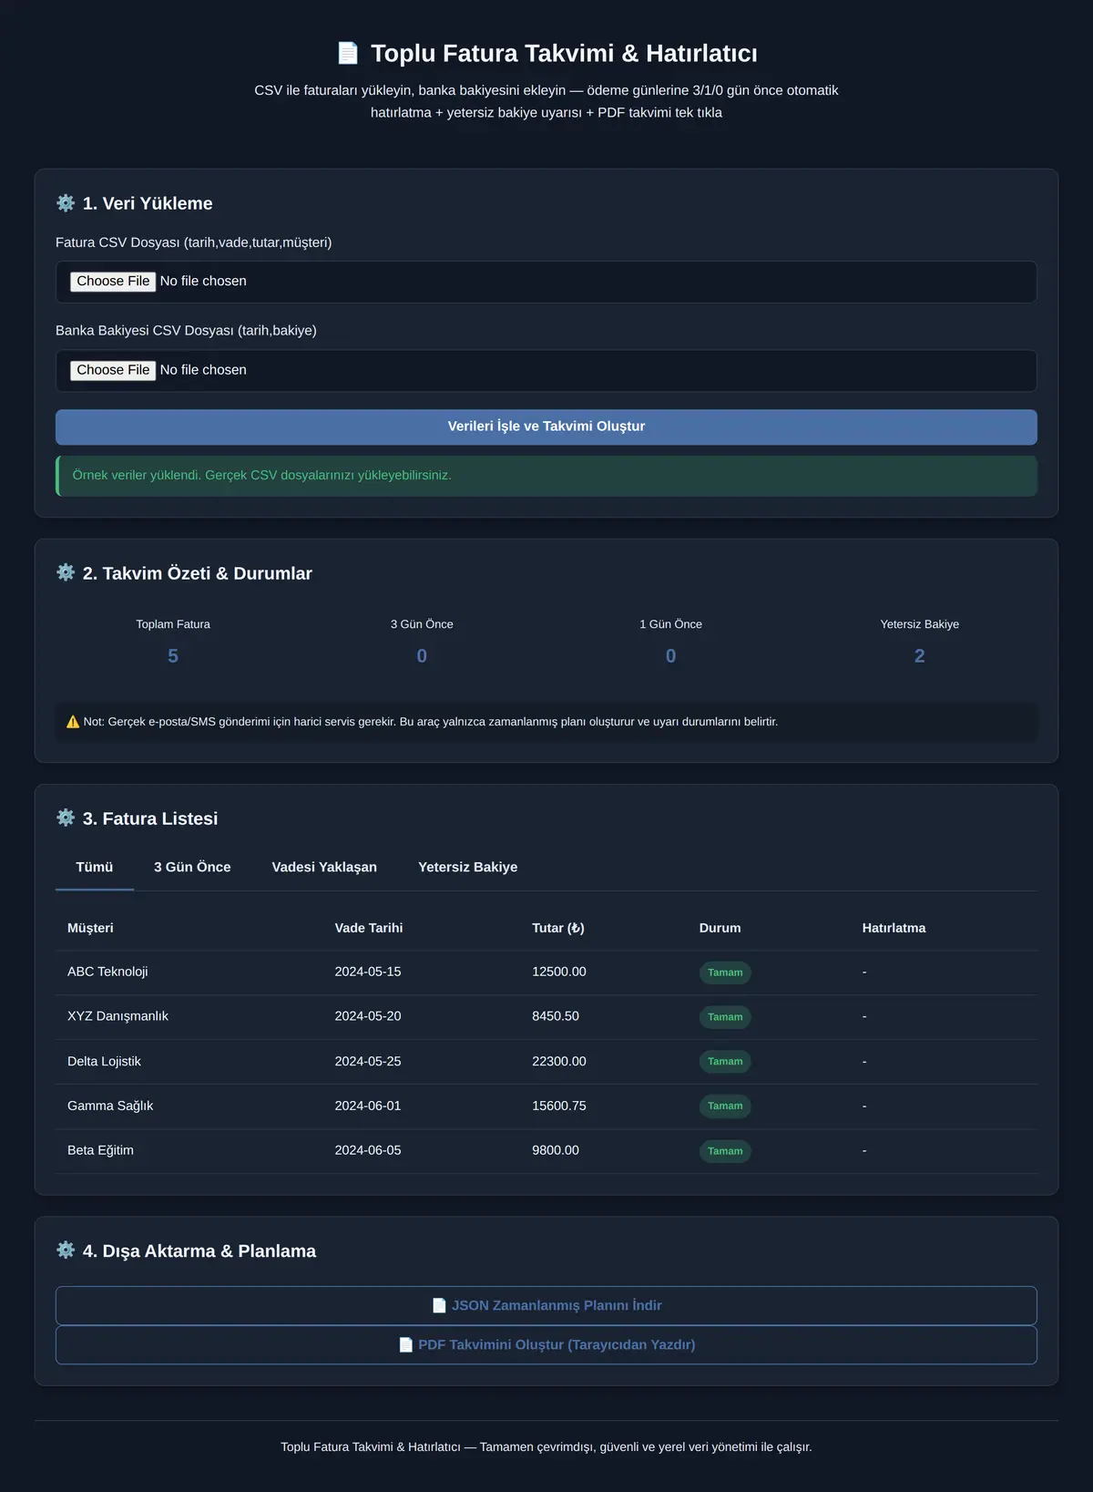Click the Tamam badge in ABC Teknoloji row
This screenshot has width=1093, height=1492.
click(x=725, y=972)
